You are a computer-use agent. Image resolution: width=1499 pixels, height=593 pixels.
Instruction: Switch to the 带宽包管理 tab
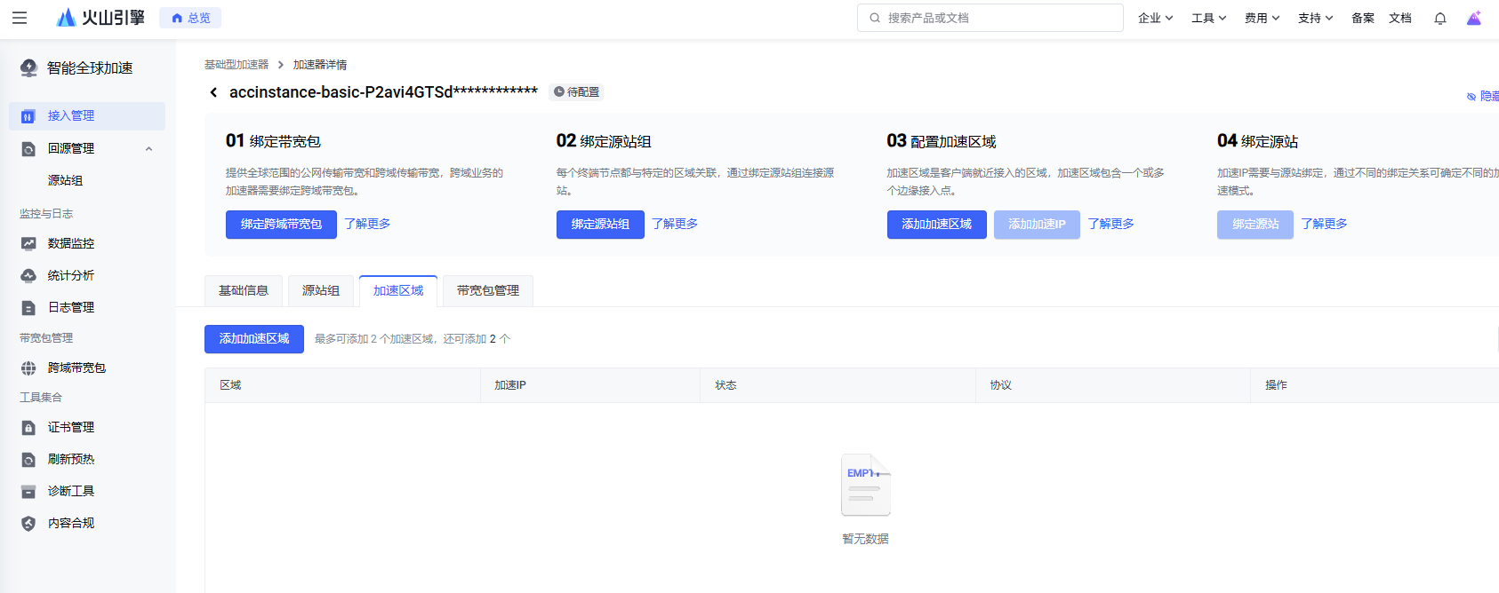tap(487, 290)
